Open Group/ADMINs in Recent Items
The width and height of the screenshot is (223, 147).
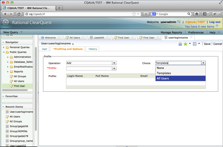(x=18, y=131)
